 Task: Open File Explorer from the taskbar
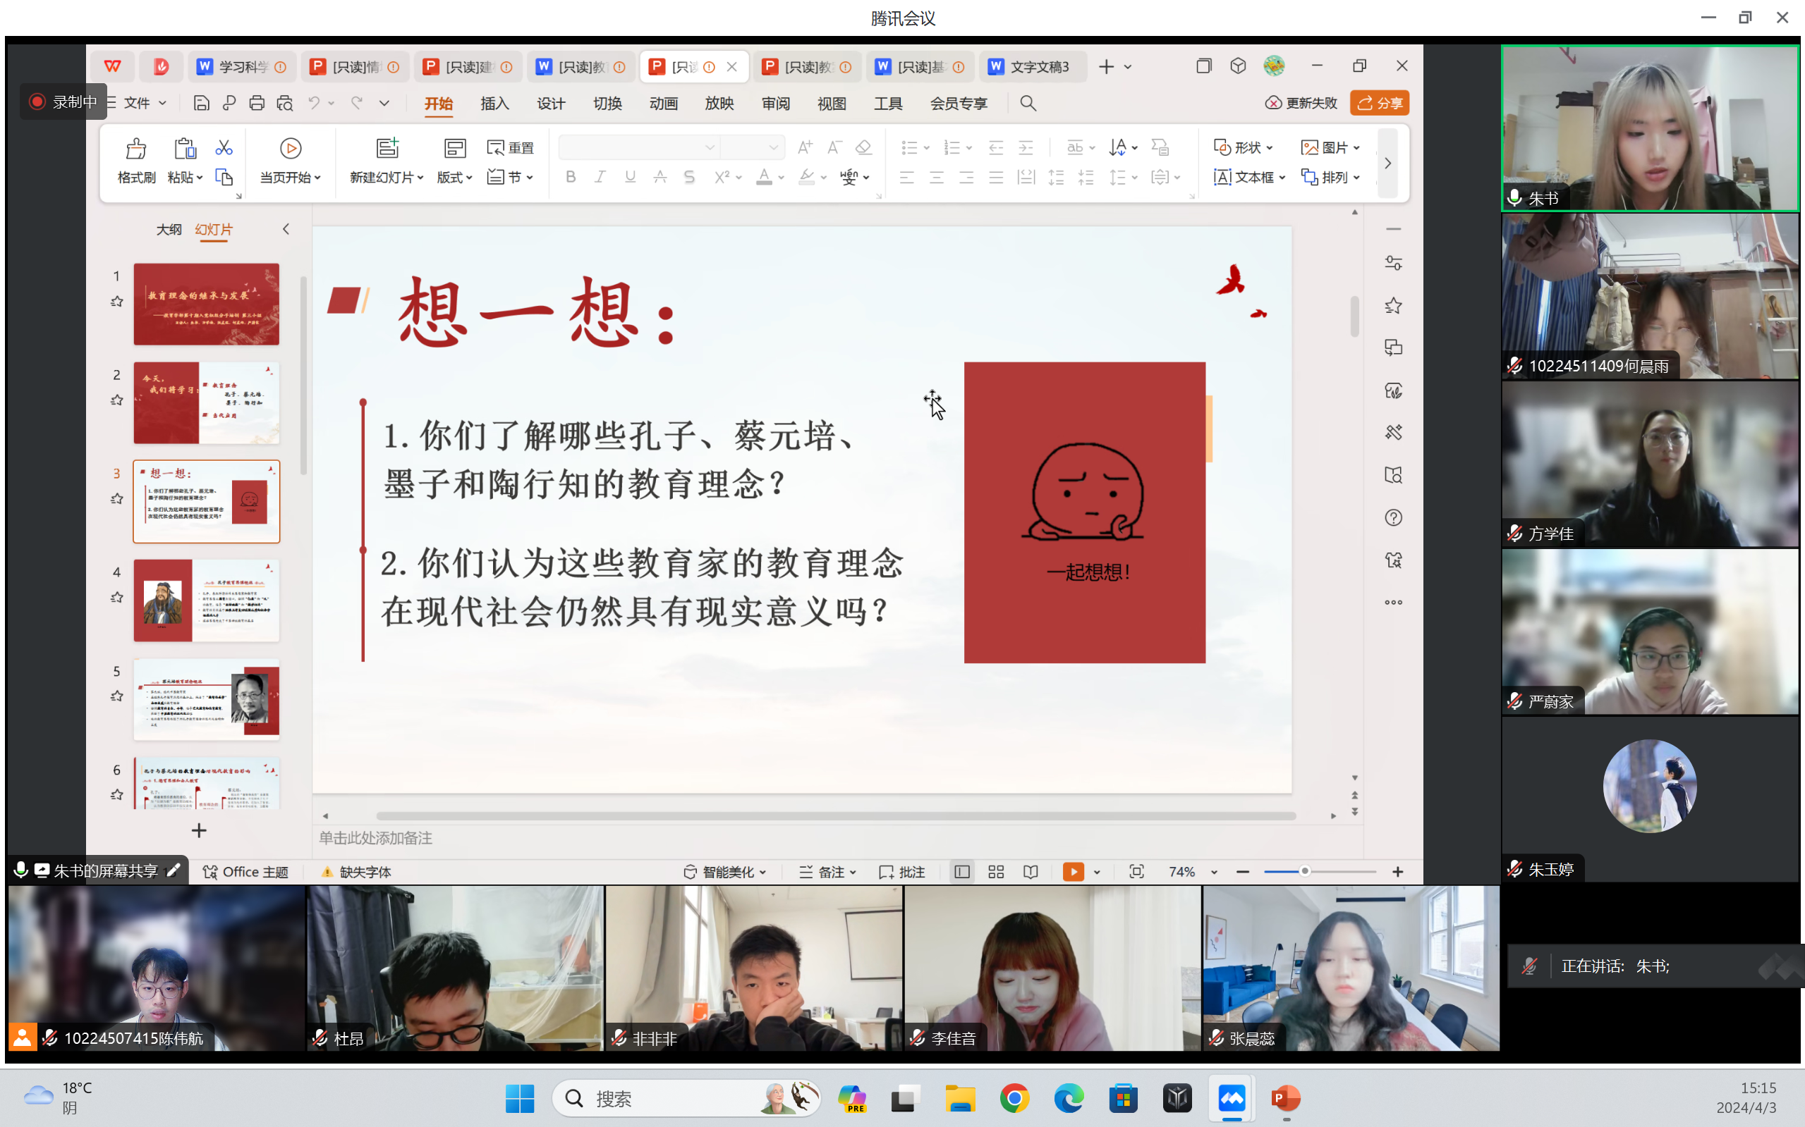960,1099
